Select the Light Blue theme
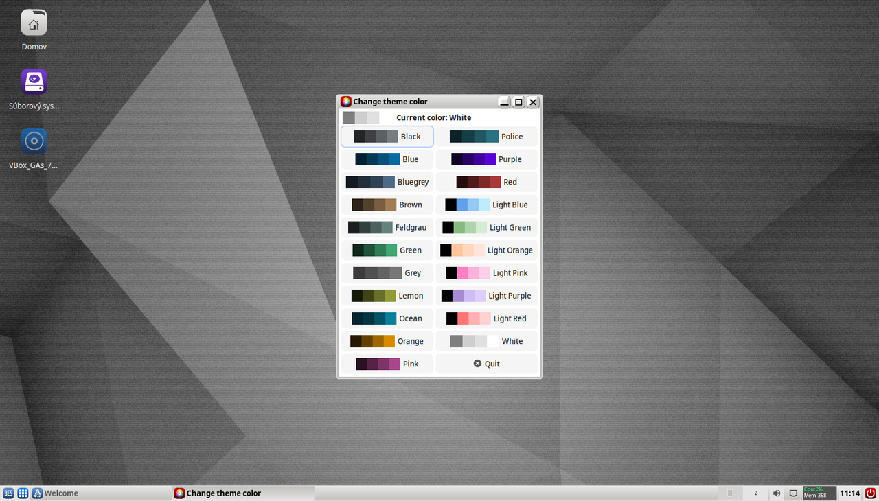Screen dimensions: 879x501 pos(486,205)
